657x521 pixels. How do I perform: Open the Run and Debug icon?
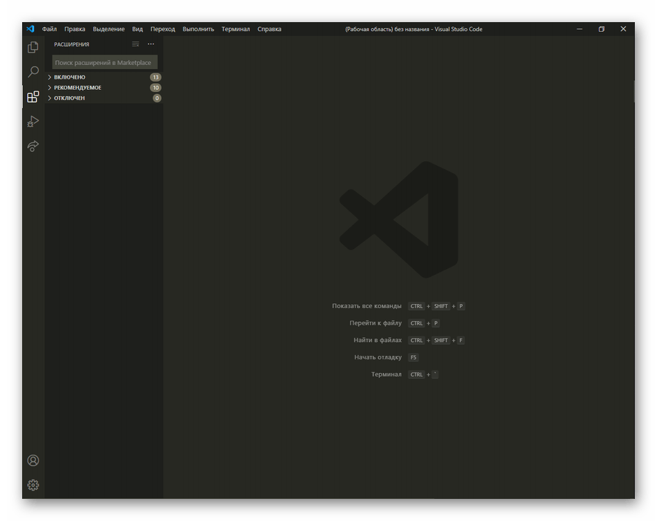tap(33, 122)
